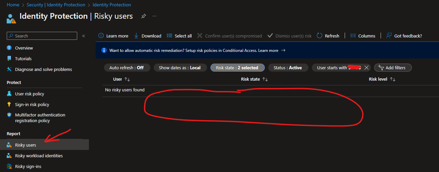439x172 pixels.
Task: Collapse the sidebar with double chevron
Action: pos(84,36)
